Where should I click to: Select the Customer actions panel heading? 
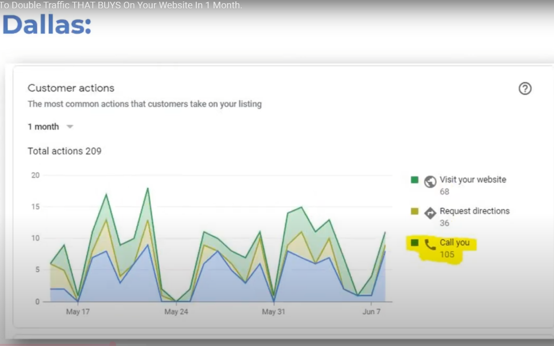pos(70,88)
